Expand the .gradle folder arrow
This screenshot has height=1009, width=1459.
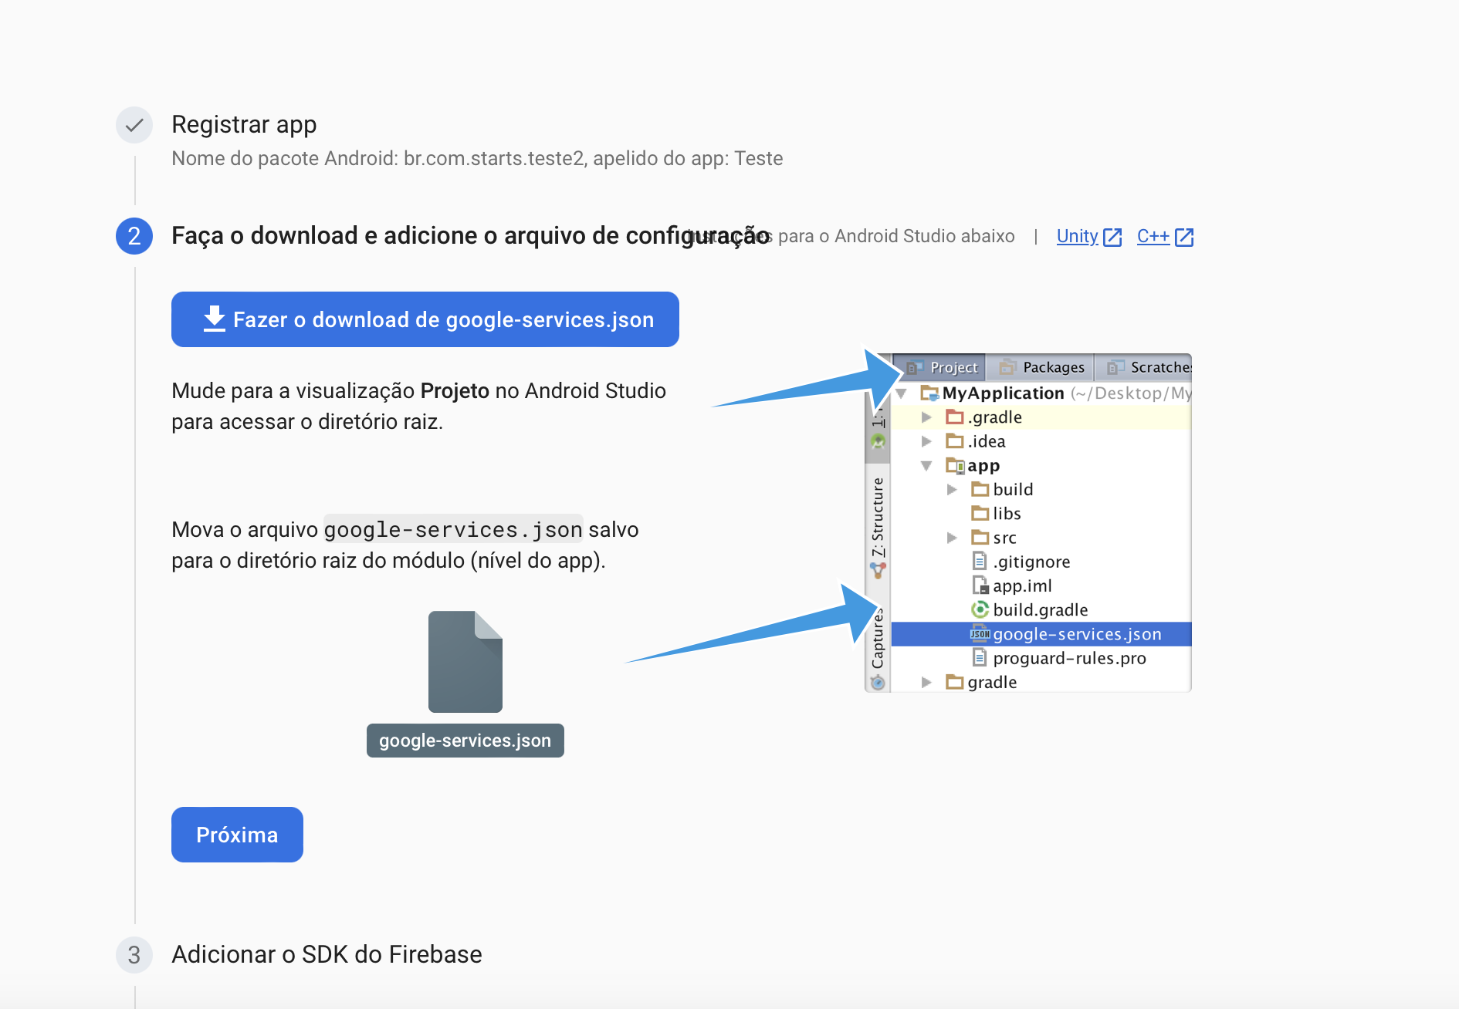(x=926, y=417)
